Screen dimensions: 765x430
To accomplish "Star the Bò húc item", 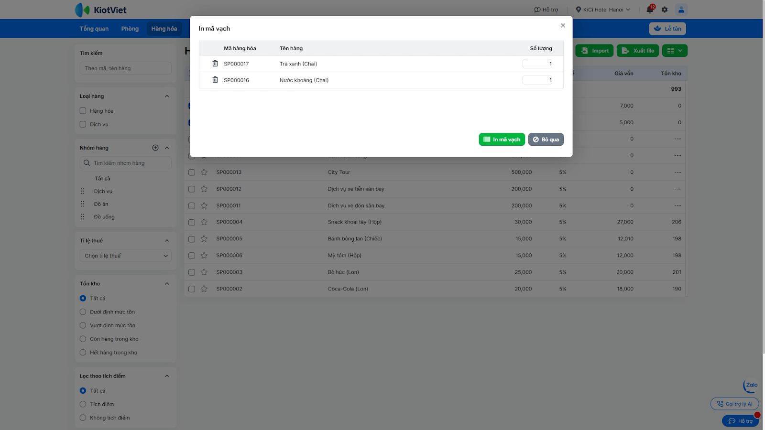I will click(204, 272).
